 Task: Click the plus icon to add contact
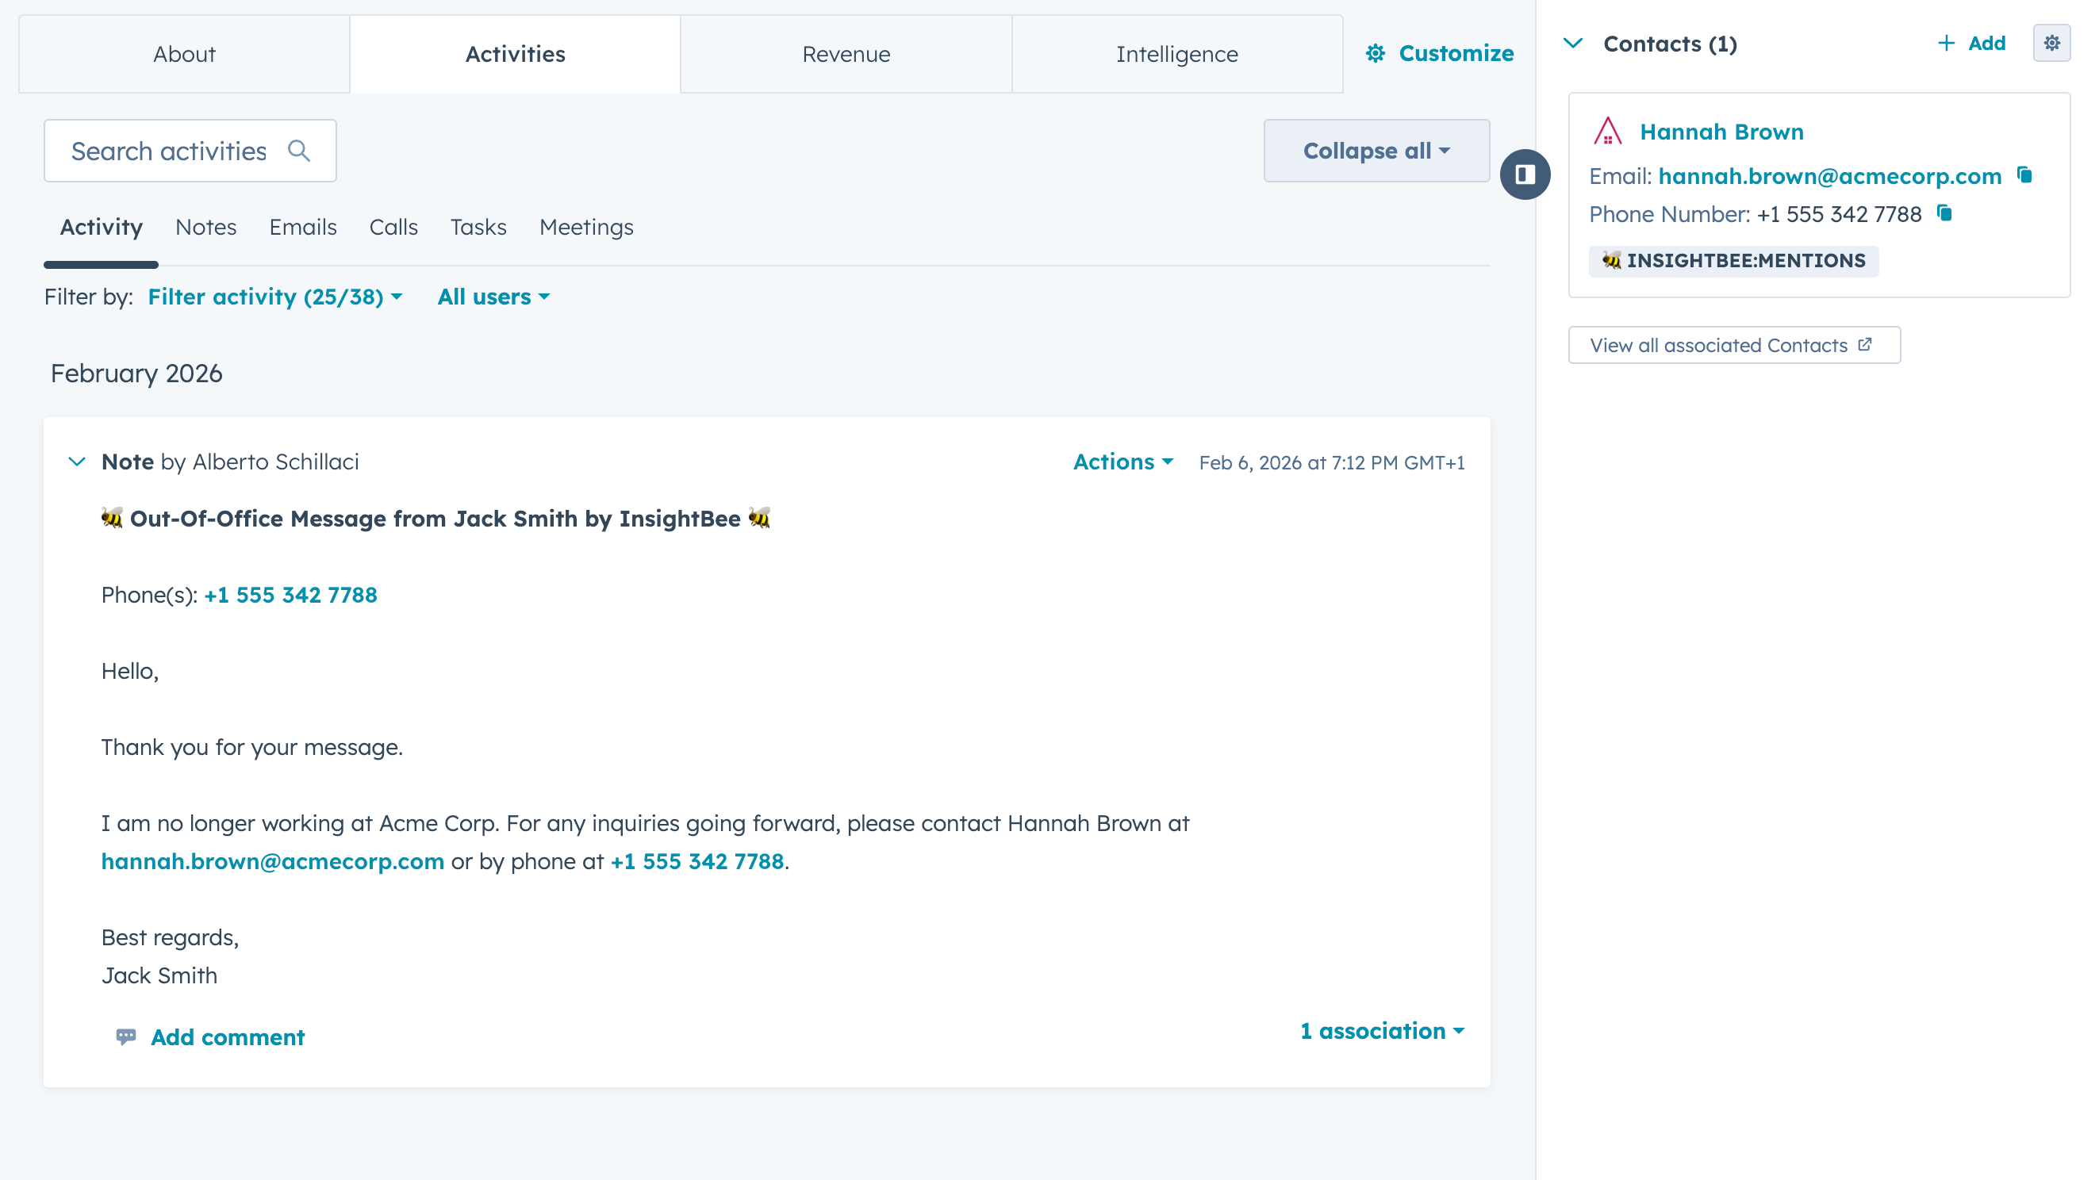[x=1946, y=43]
